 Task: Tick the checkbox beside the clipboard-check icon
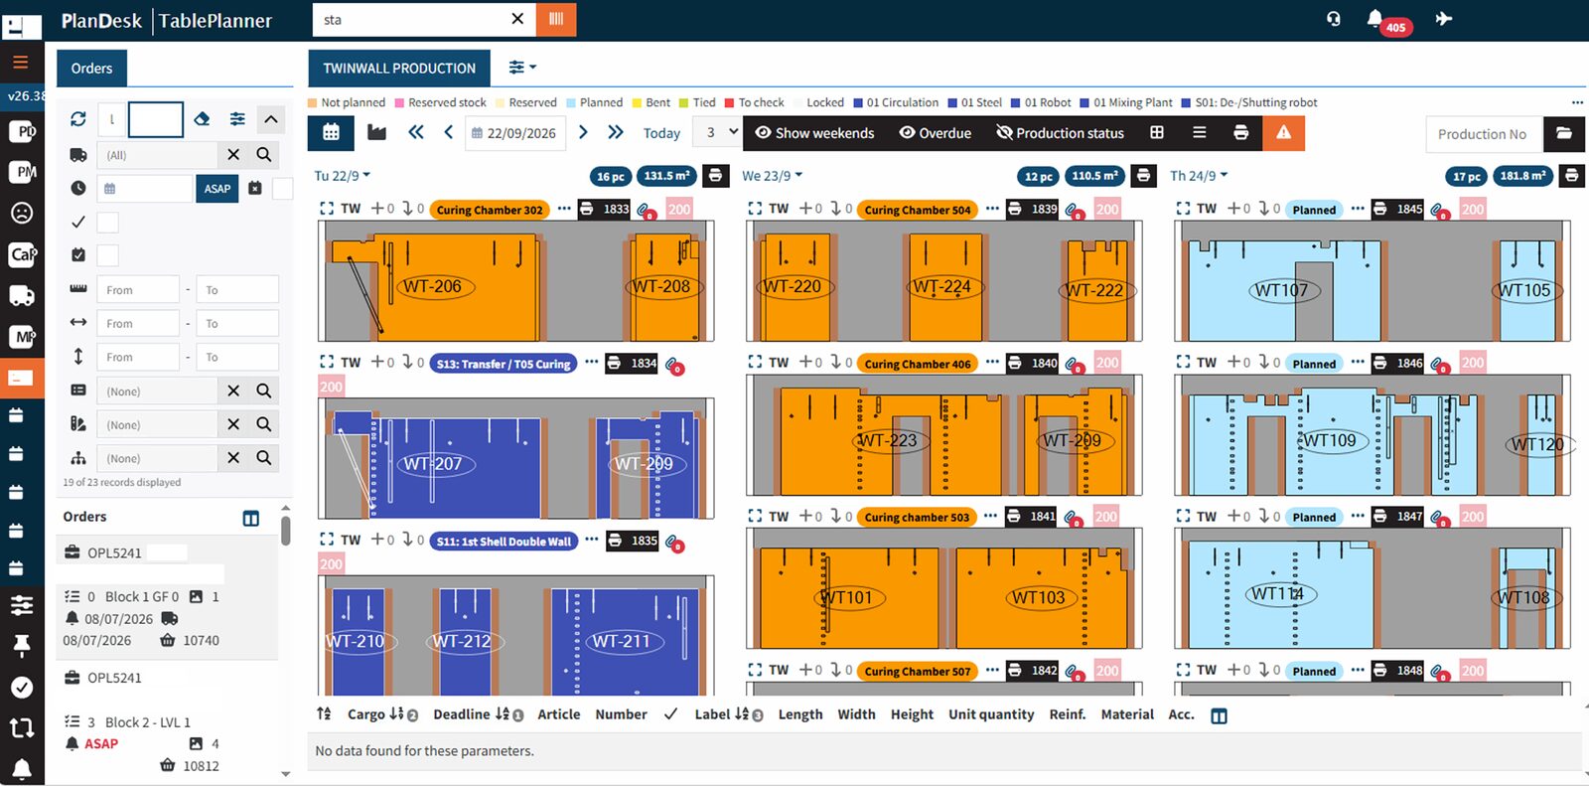point(107,255)
